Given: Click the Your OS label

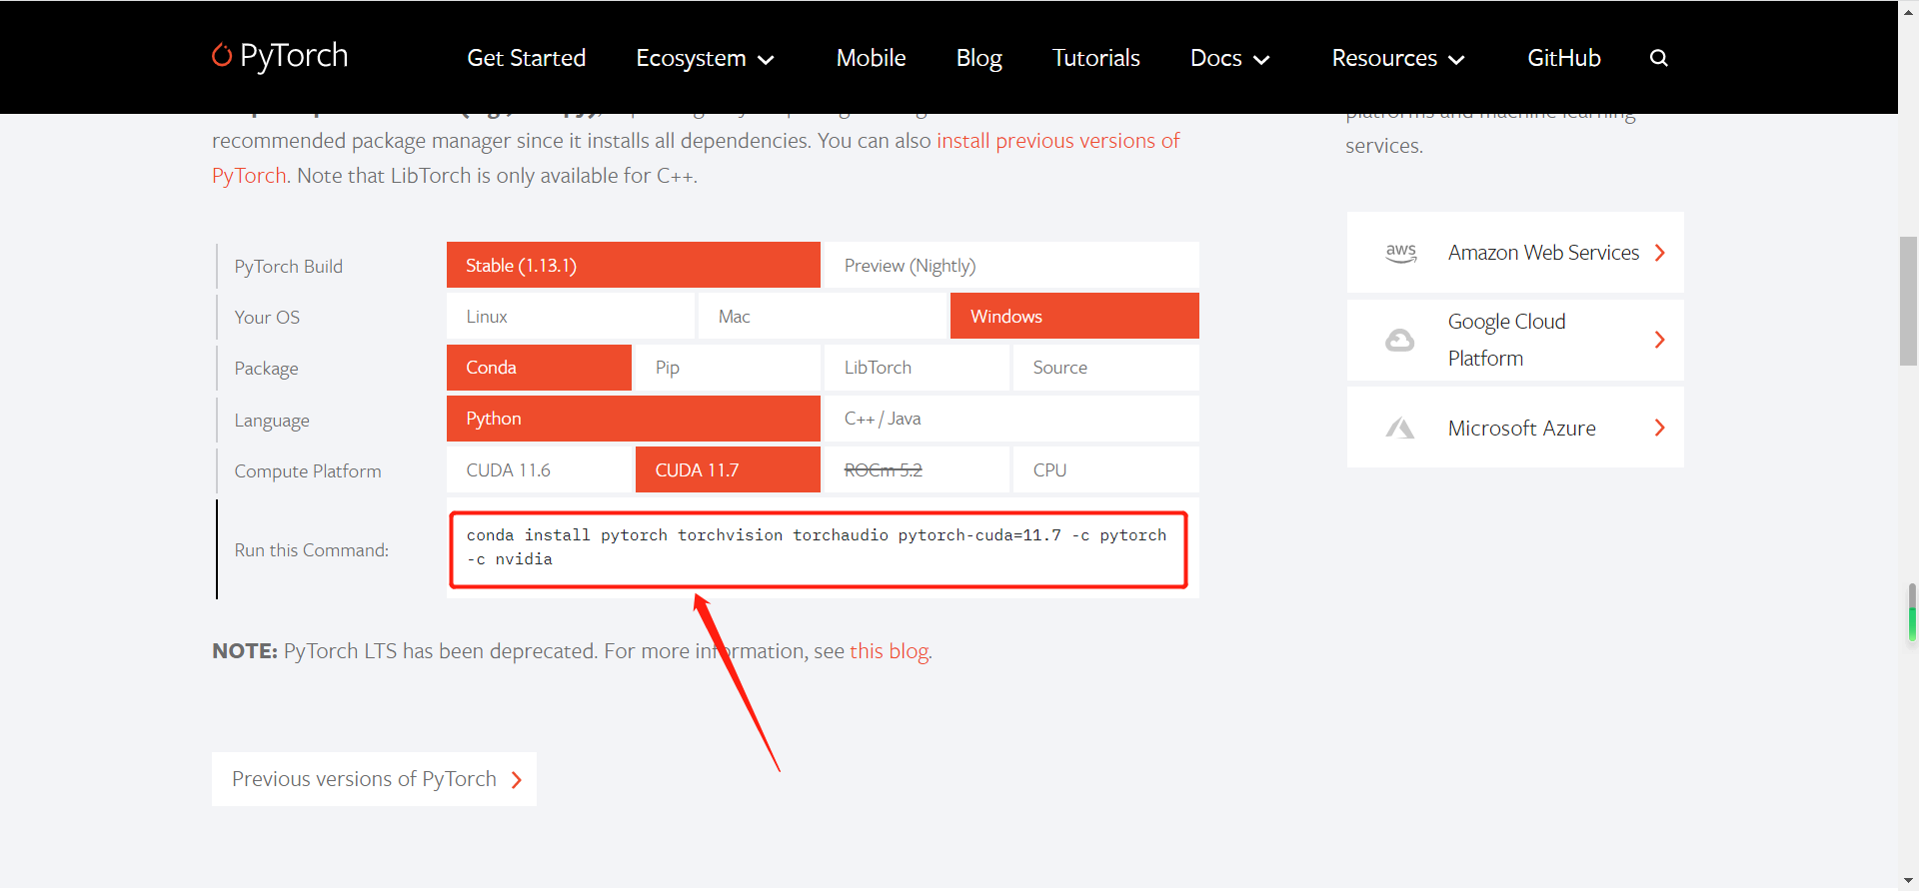Looking at the screenshot, I should tap(267, 318).
